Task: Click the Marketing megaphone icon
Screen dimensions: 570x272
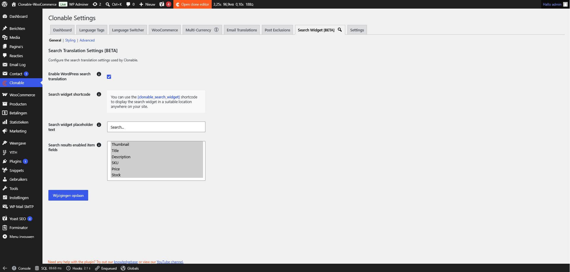Action: click(x=5, y=131)
